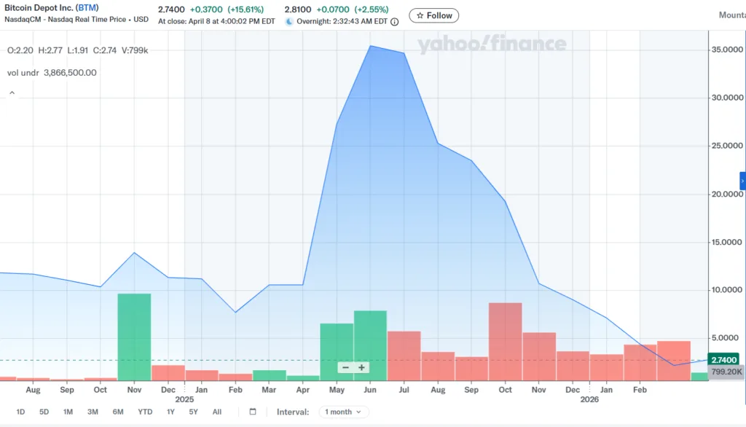Click the overnight info circle icon
Screen dimensions: 746x427
click(x=394, y=22)
